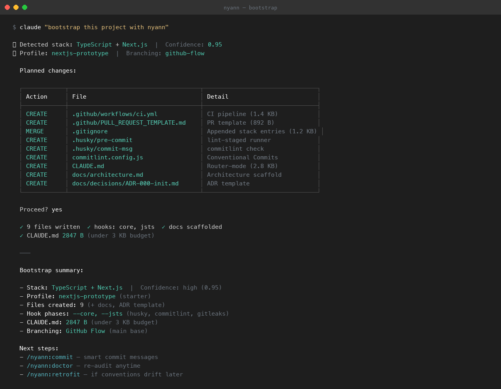Click the 'yes' answer after Proceed prompt
The image size is (501, 389).
56,209
